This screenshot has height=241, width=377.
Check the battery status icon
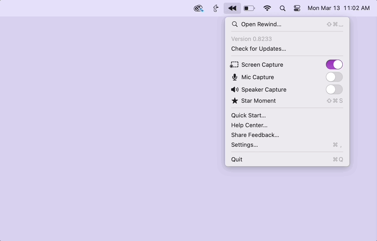coord(249,8)
